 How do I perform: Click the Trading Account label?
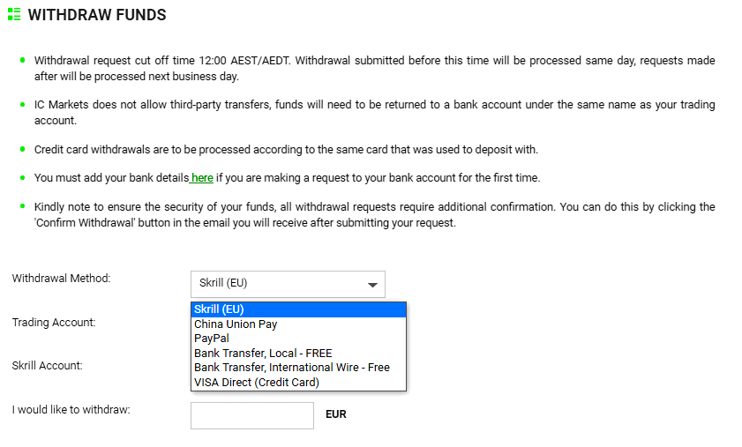click(x=54, y=323)
